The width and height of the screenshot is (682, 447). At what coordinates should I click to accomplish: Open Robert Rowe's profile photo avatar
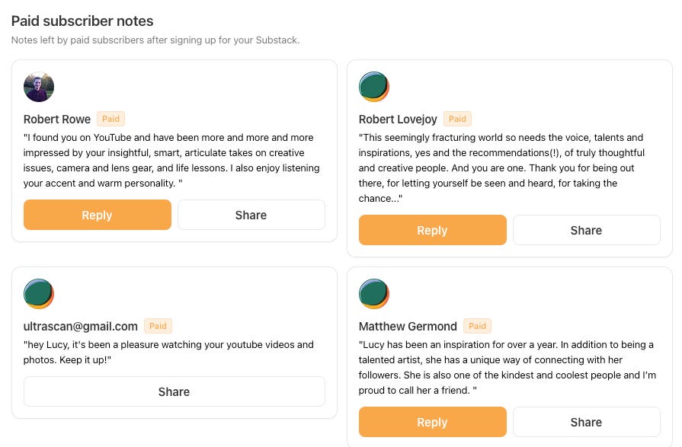pyautogui.click(x=39, y=87)
